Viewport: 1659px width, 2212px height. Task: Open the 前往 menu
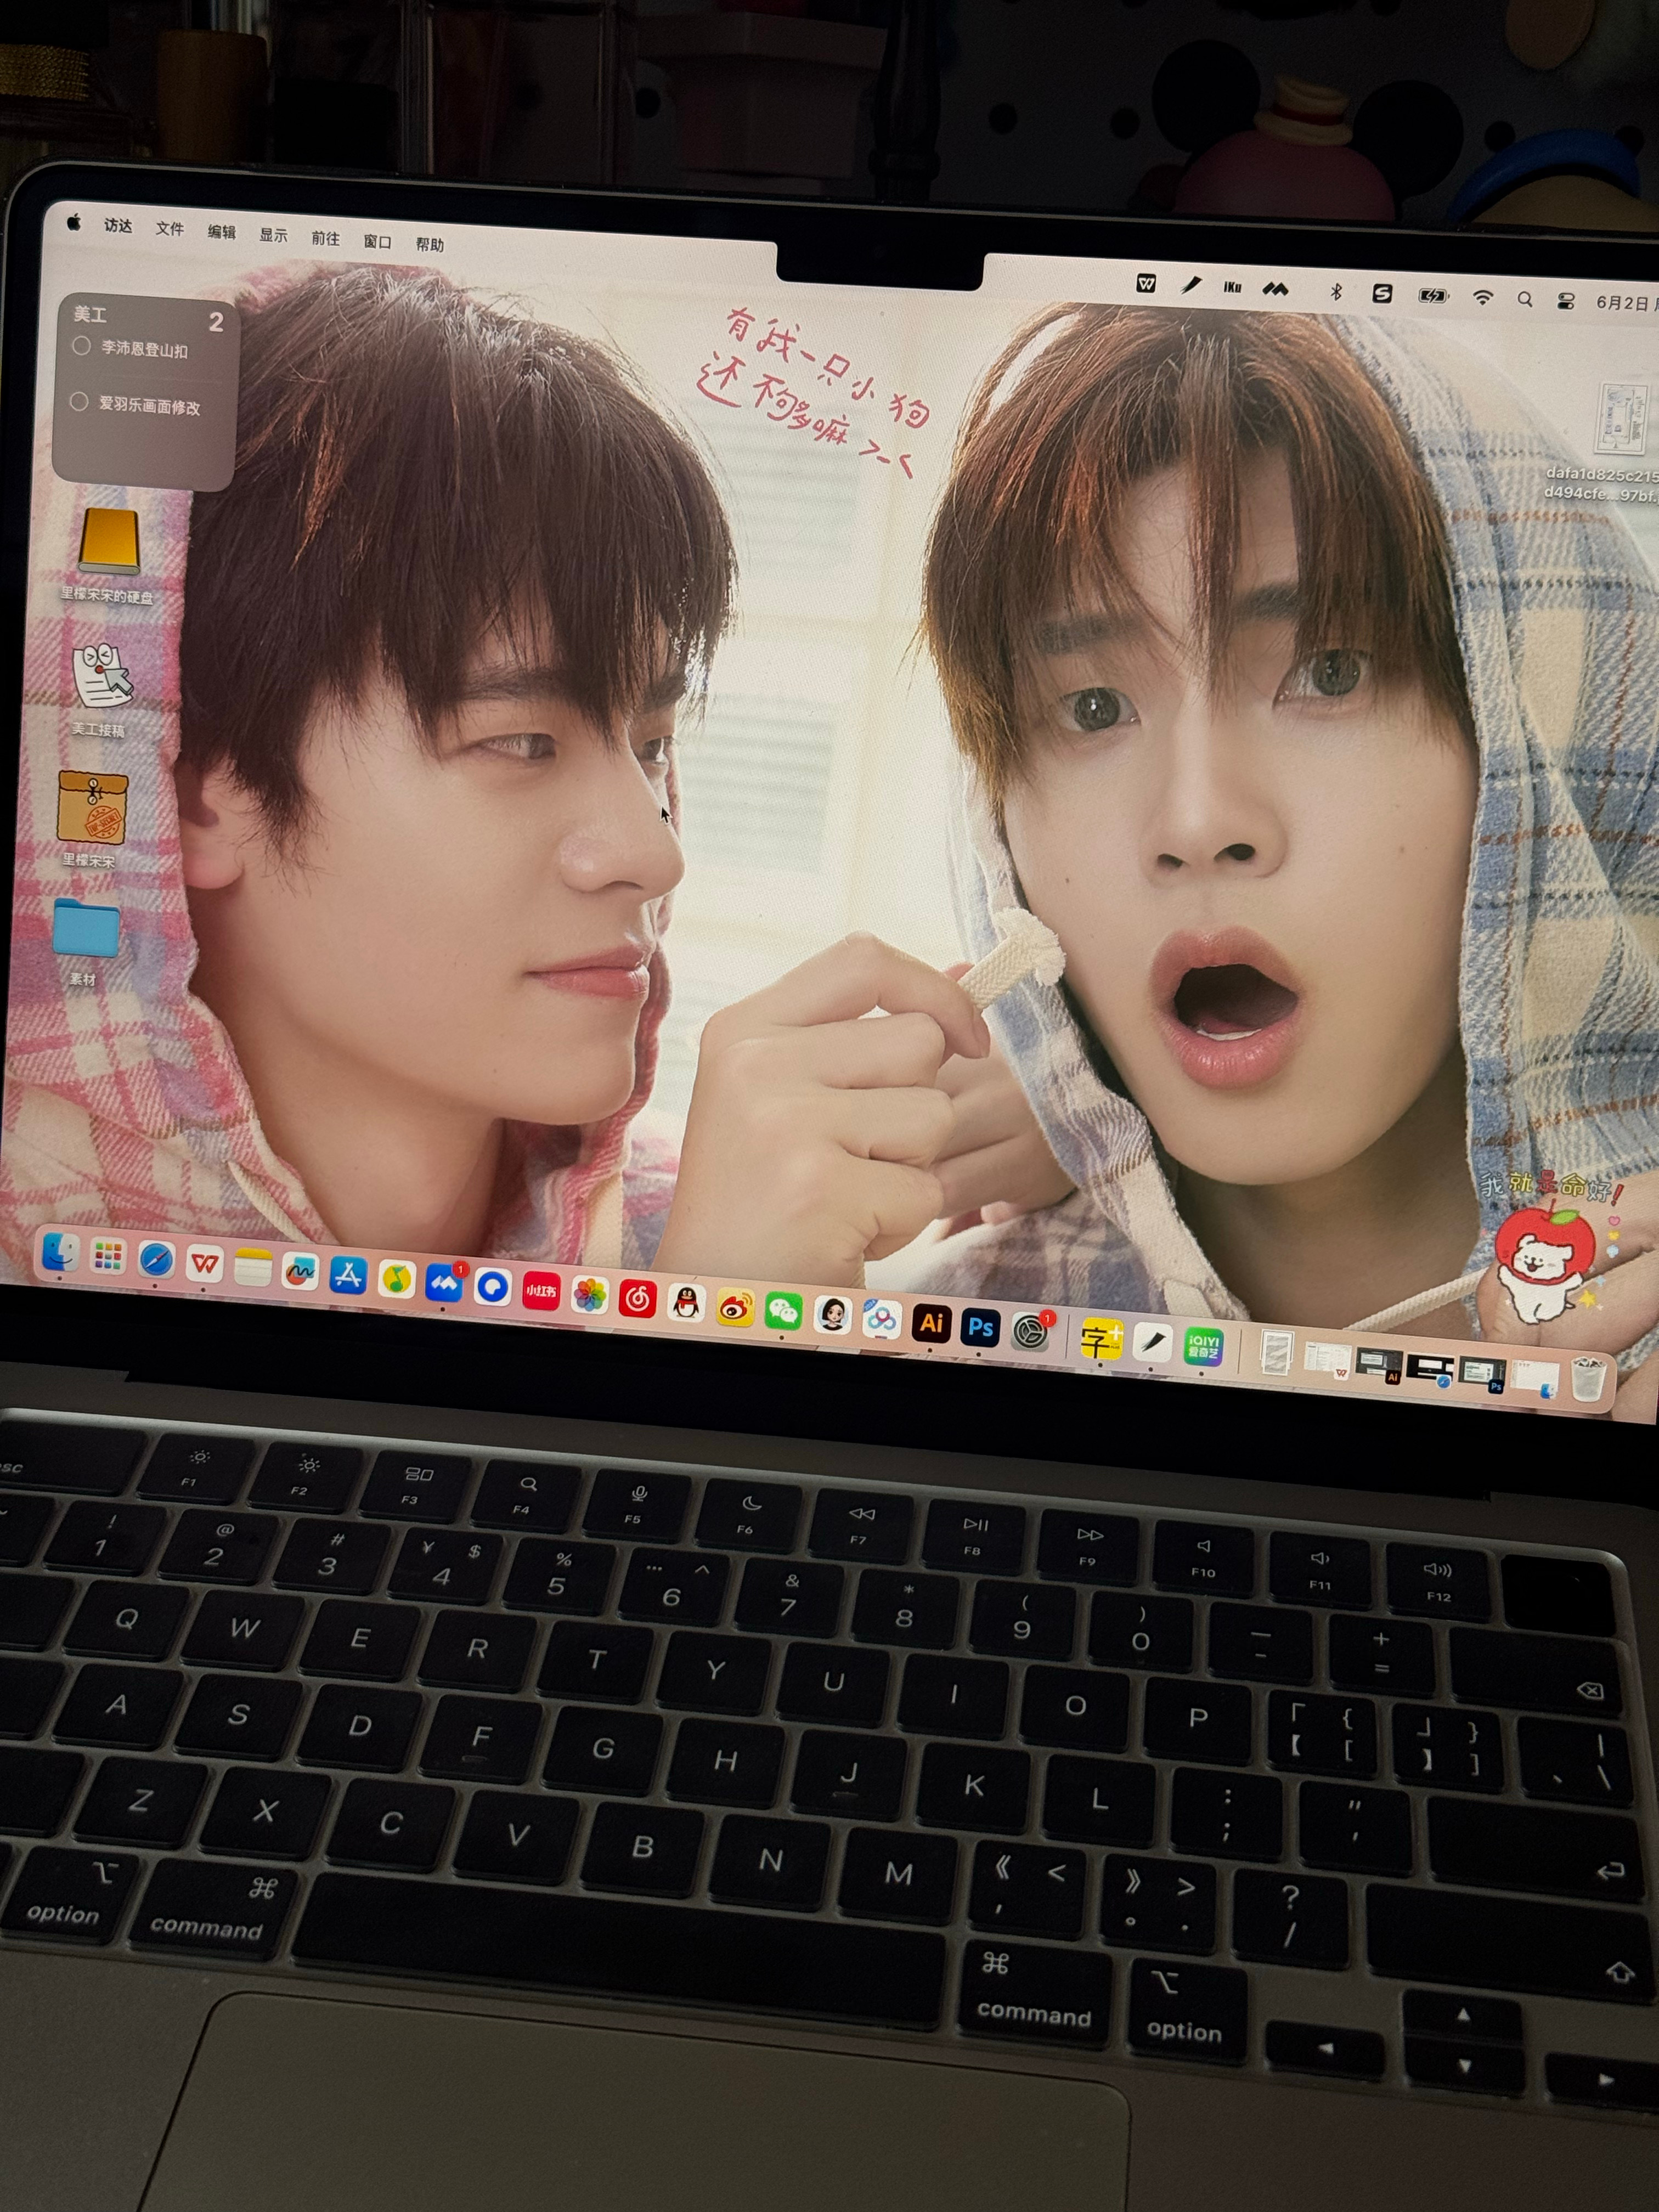(325, 238)
